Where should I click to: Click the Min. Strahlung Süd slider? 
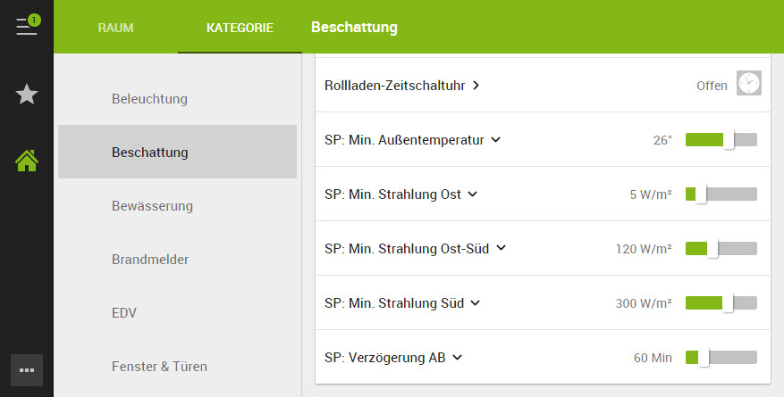click(721, 303)
